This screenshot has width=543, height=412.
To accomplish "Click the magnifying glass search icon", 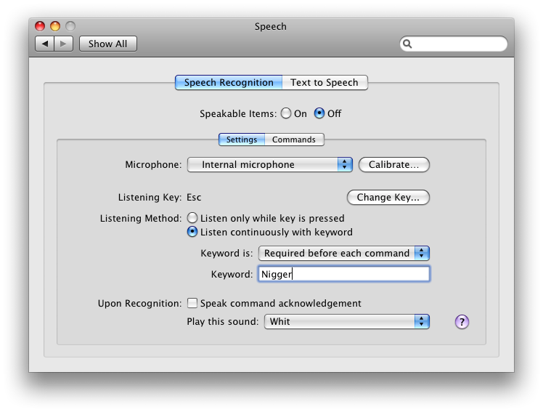I will (x=409, y=44).
